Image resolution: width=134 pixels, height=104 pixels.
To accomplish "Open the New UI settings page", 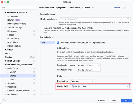I will (x=11, y=20).
